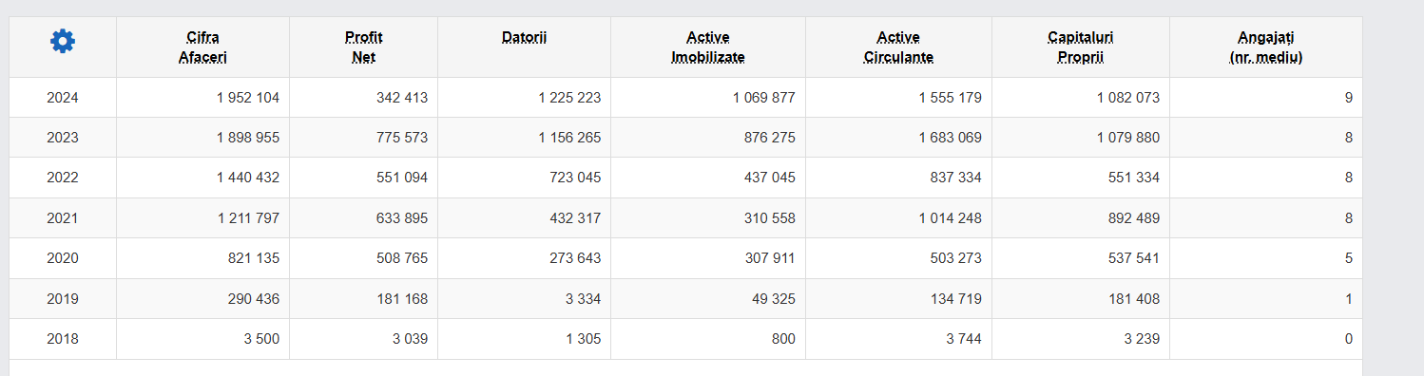
Task: Click the 2023 net profit 775 573
Action: [402, 138]
